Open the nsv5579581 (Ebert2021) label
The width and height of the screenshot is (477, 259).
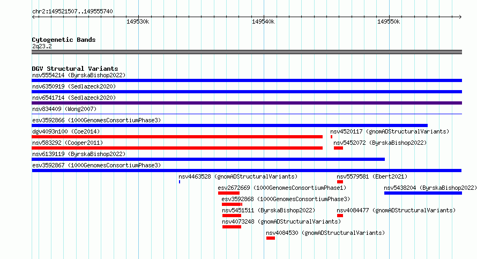[372, 176]
